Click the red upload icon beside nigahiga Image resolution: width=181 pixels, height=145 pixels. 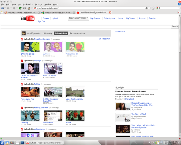pyautogui.click(x=22, y=61)
